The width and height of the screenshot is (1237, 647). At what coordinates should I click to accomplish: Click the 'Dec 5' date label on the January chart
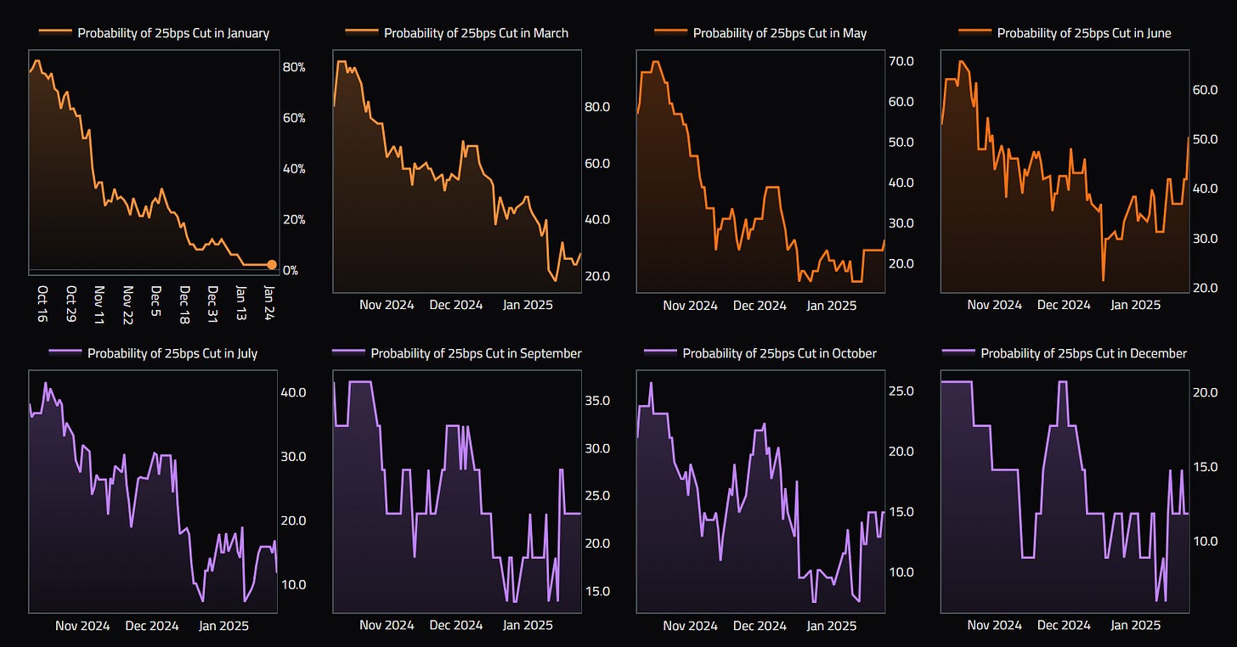coord(156,301)
